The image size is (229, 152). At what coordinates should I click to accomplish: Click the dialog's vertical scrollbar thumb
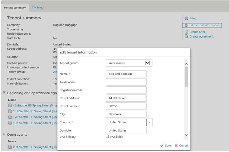186,77
